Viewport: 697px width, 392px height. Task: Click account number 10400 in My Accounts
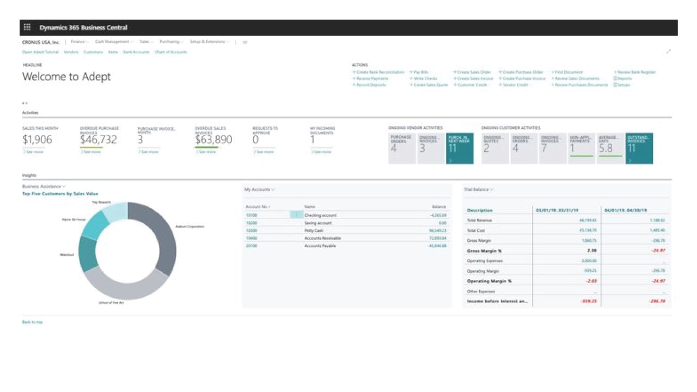(252, 238)
